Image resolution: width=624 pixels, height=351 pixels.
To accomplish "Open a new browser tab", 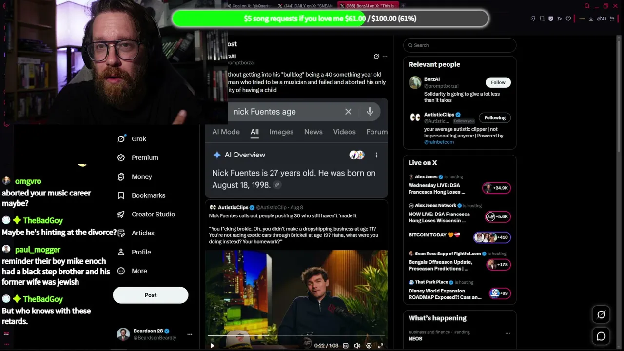I will point(403,6).
